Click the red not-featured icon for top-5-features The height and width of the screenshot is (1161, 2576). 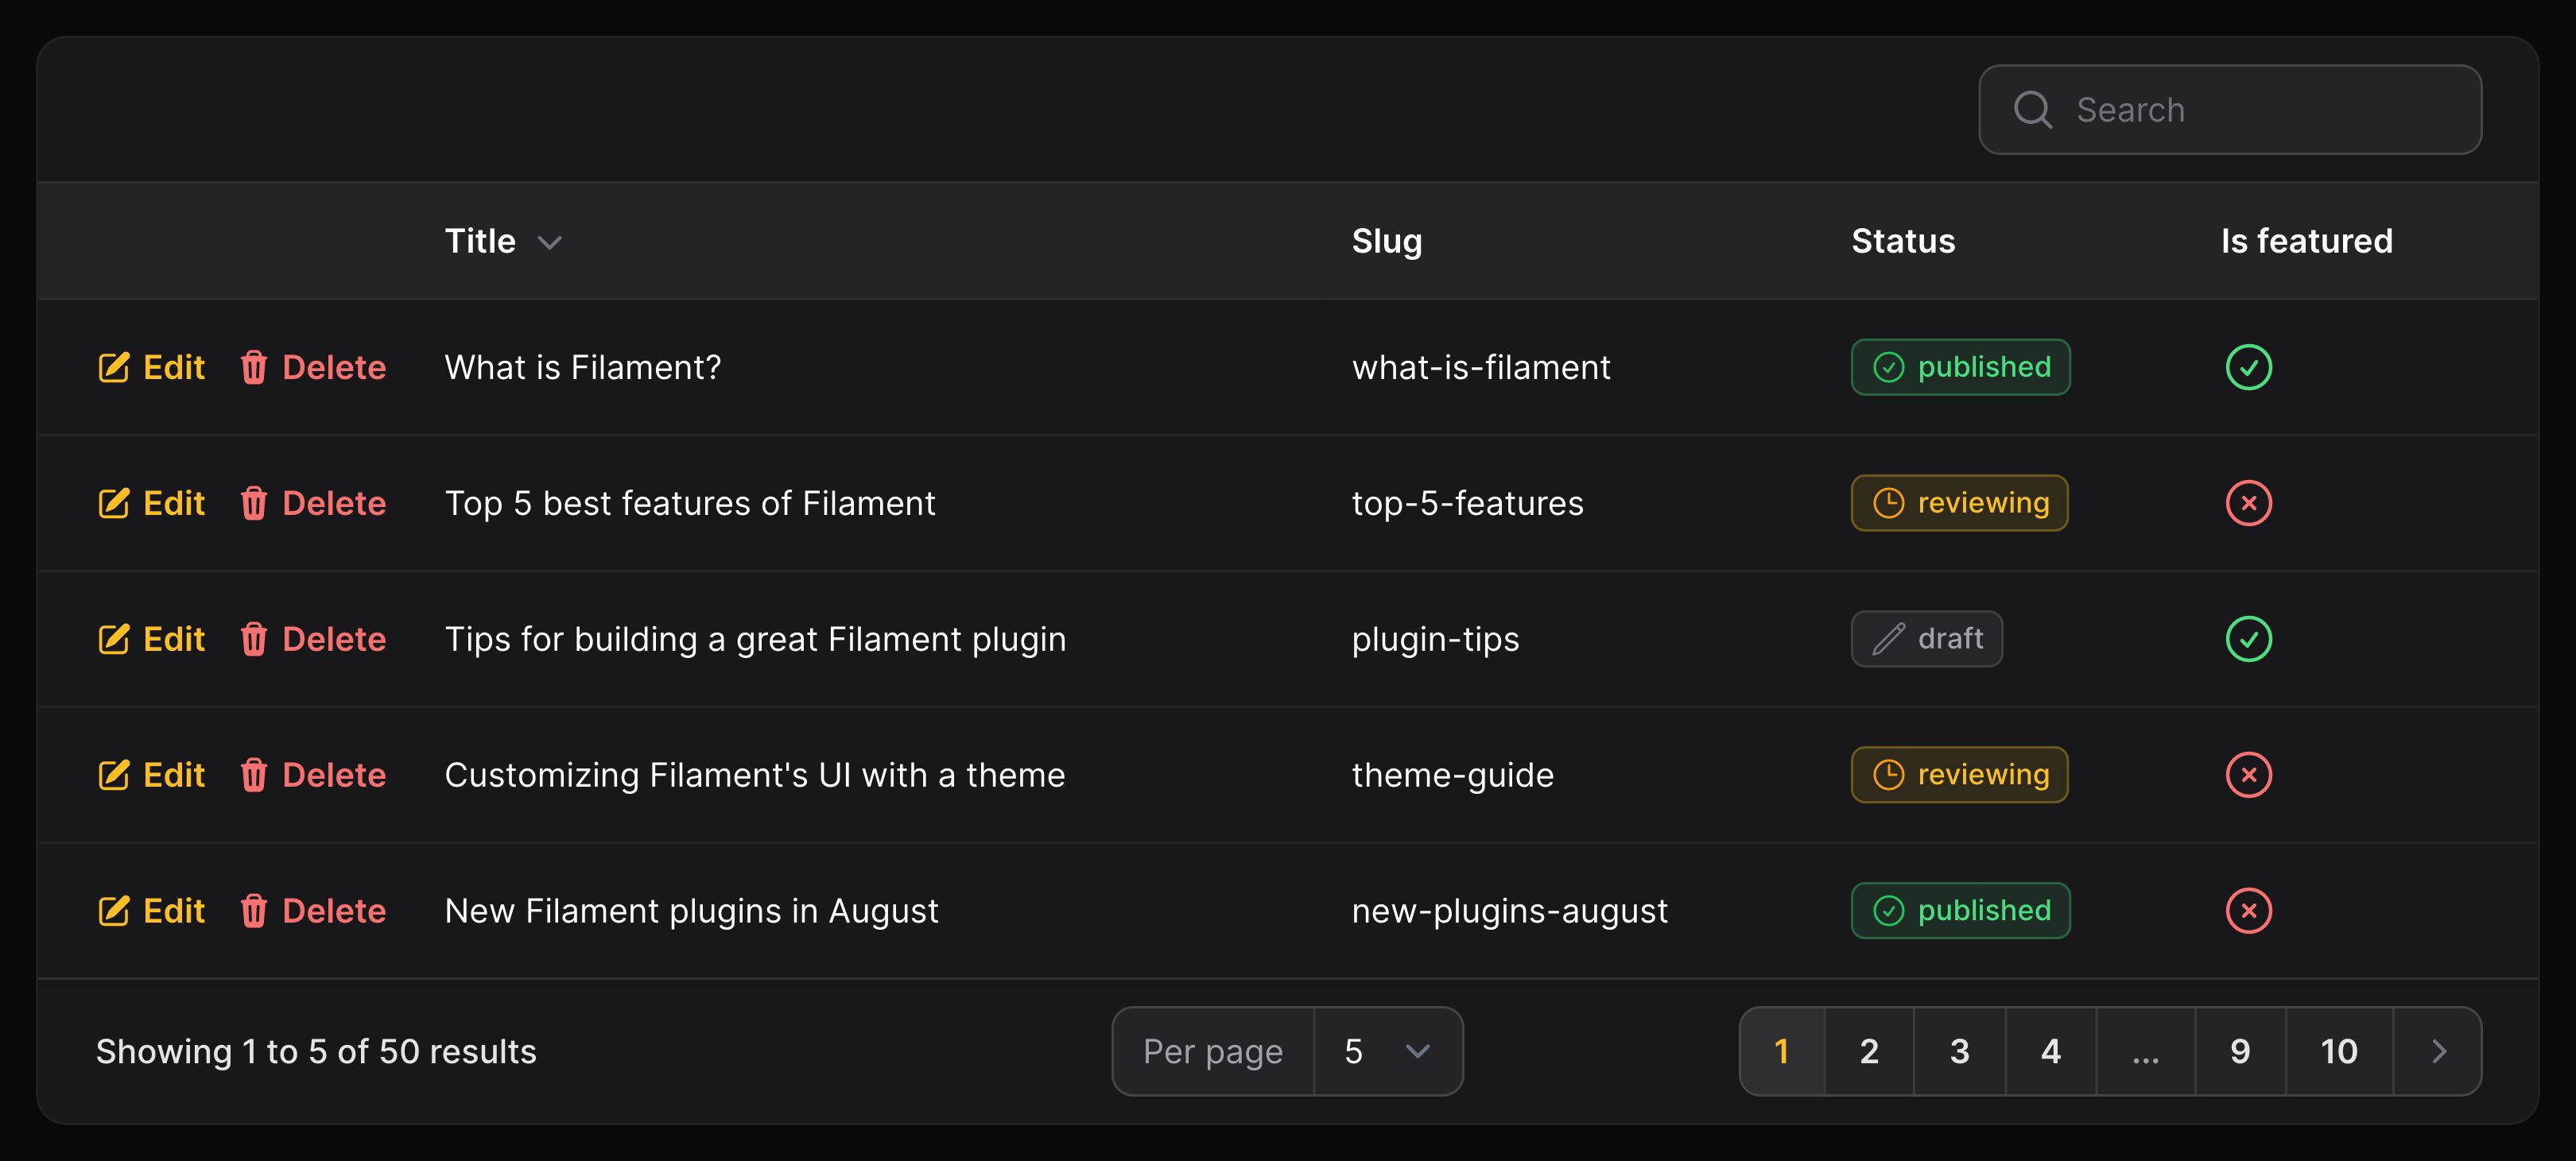(x=2248, y=502)
